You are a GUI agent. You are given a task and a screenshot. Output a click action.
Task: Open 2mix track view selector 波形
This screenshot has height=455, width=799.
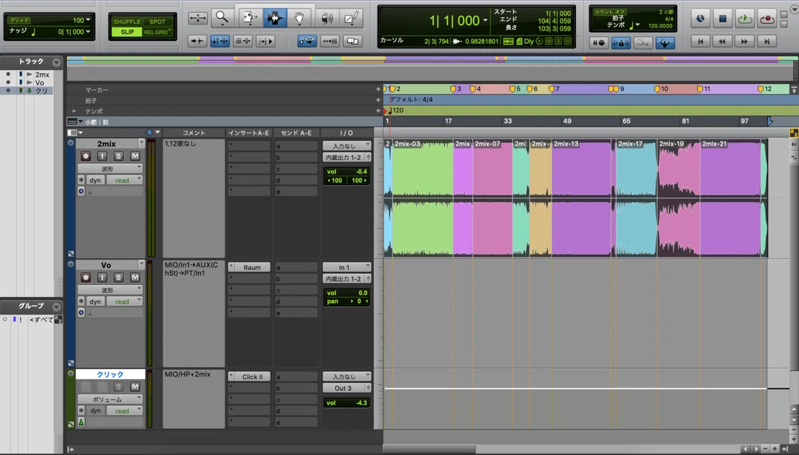pyautogui.click(x=110, y=169)
